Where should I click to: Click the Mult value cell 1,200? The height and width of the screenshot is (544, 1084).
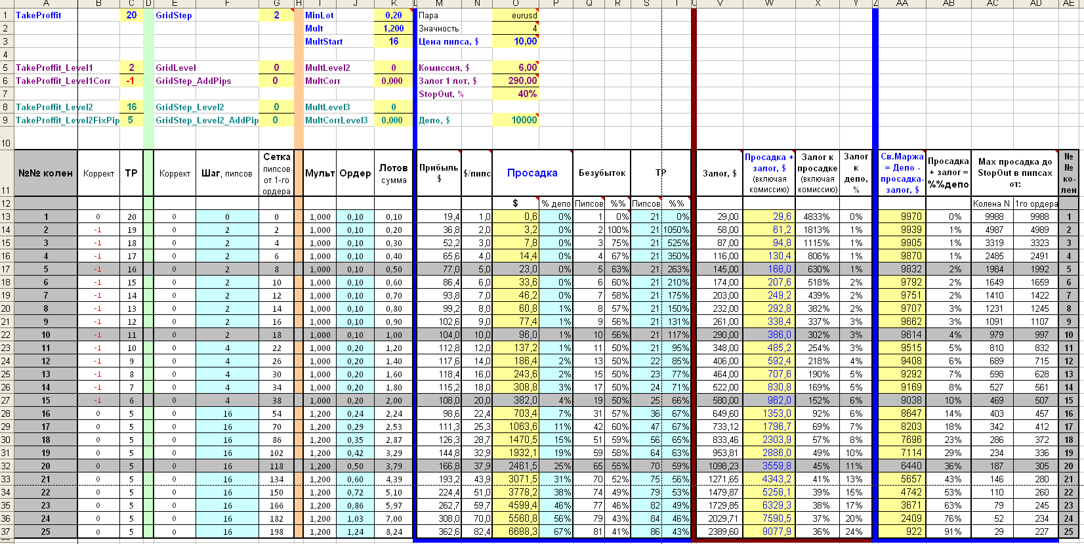394,28
